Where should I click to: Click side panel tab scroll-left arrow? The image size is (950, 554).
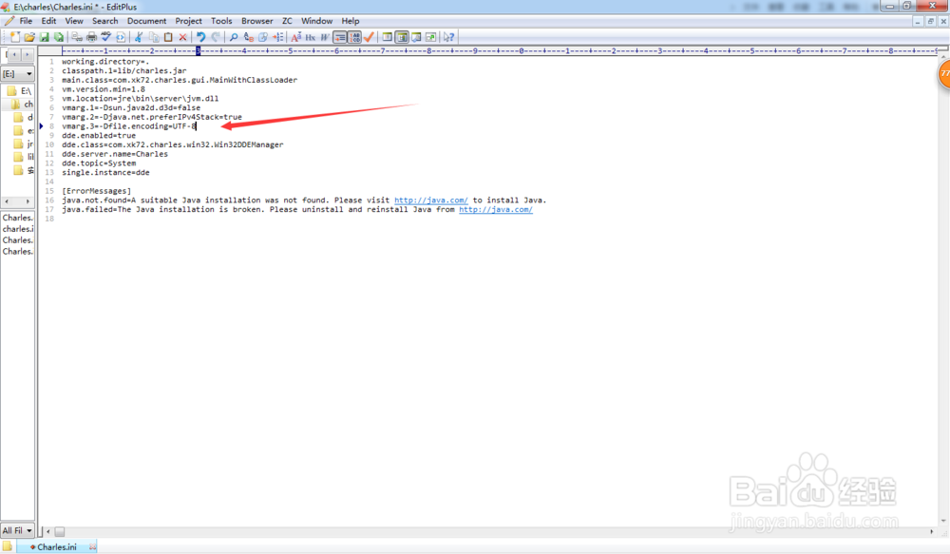point(14,54)
